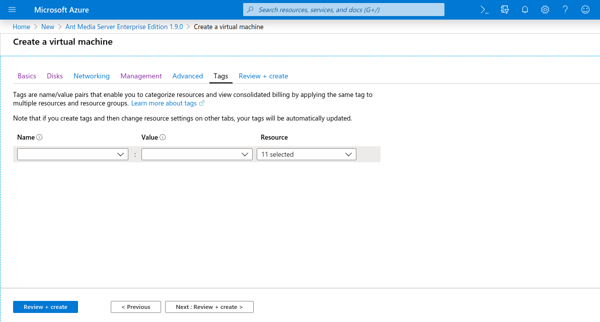Click Next : Review + create button
Viewport: 600px width, 322px height.
point(209,307)
